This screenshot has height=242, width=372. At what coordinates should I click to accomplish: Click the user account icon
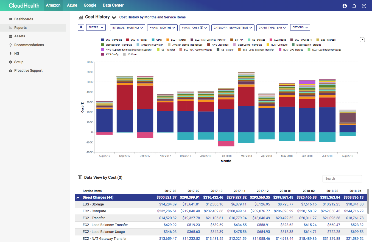pos(345,5)
